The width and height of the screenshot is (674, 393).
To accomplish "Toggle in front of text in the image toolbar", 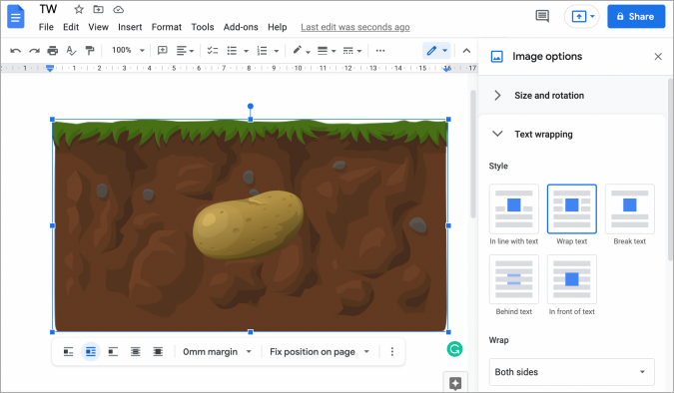I will 158,352.
